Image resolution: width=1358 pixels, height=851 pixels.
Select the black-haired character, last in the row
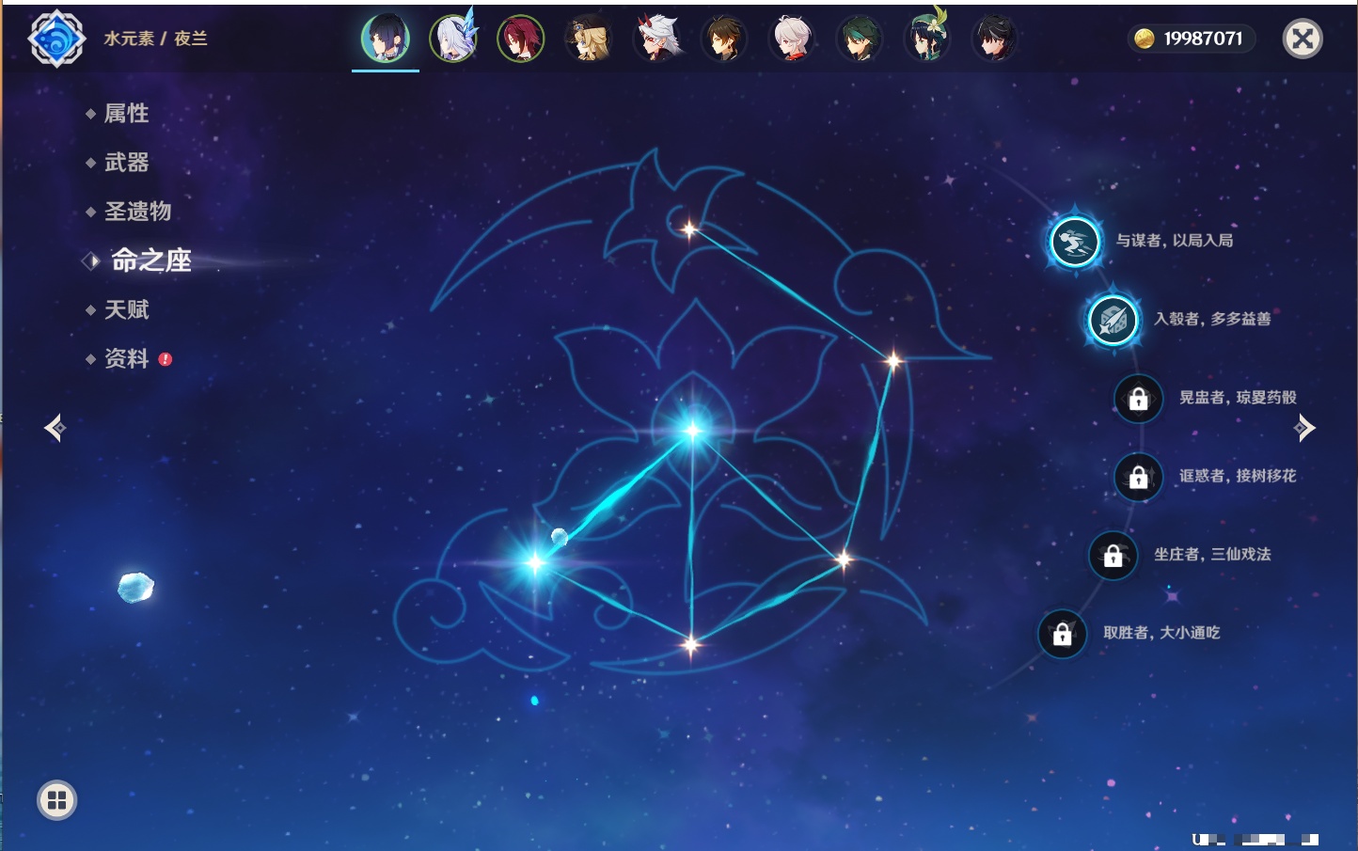coord(994,39)
